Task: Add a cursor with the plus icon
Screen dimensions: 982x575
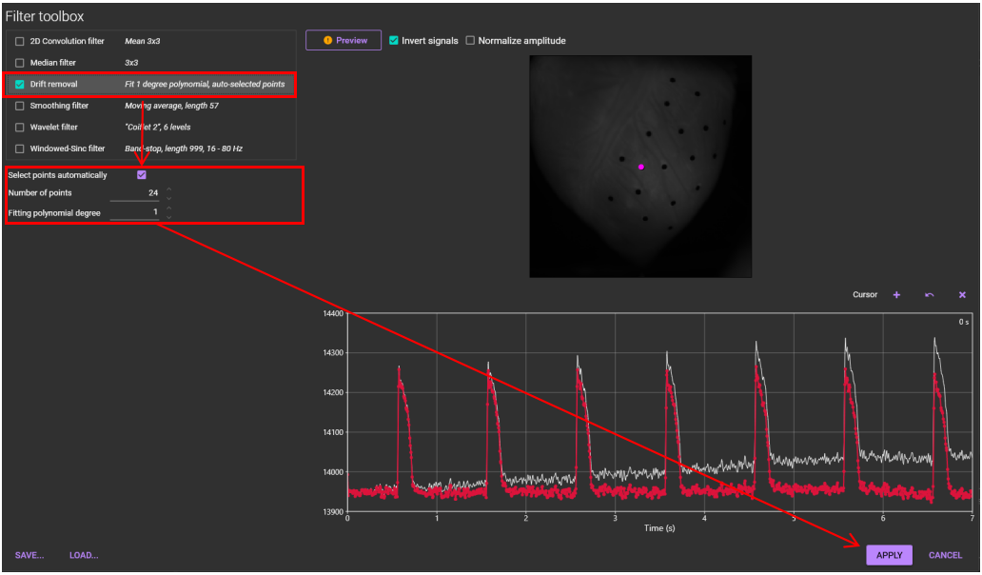Action: click(896, 295)
